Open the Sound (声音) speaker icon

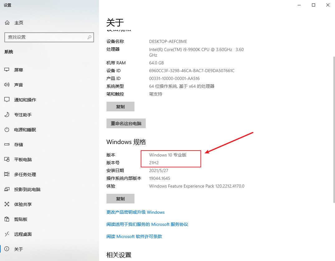pyautogui.click(x=7, y=85)
